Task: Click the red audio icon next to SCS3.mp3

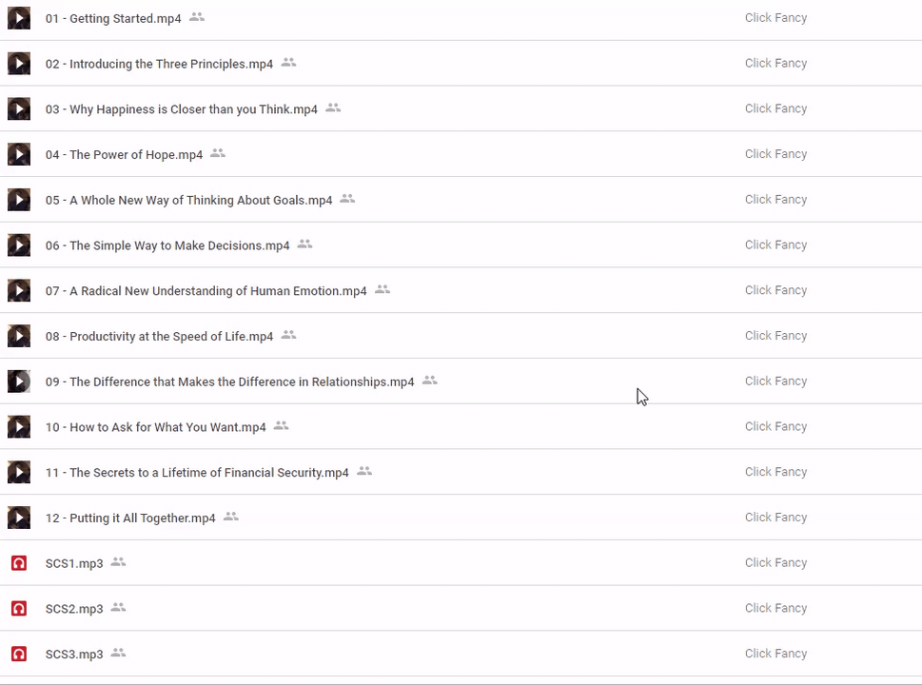Action: [x=19, y=654]
